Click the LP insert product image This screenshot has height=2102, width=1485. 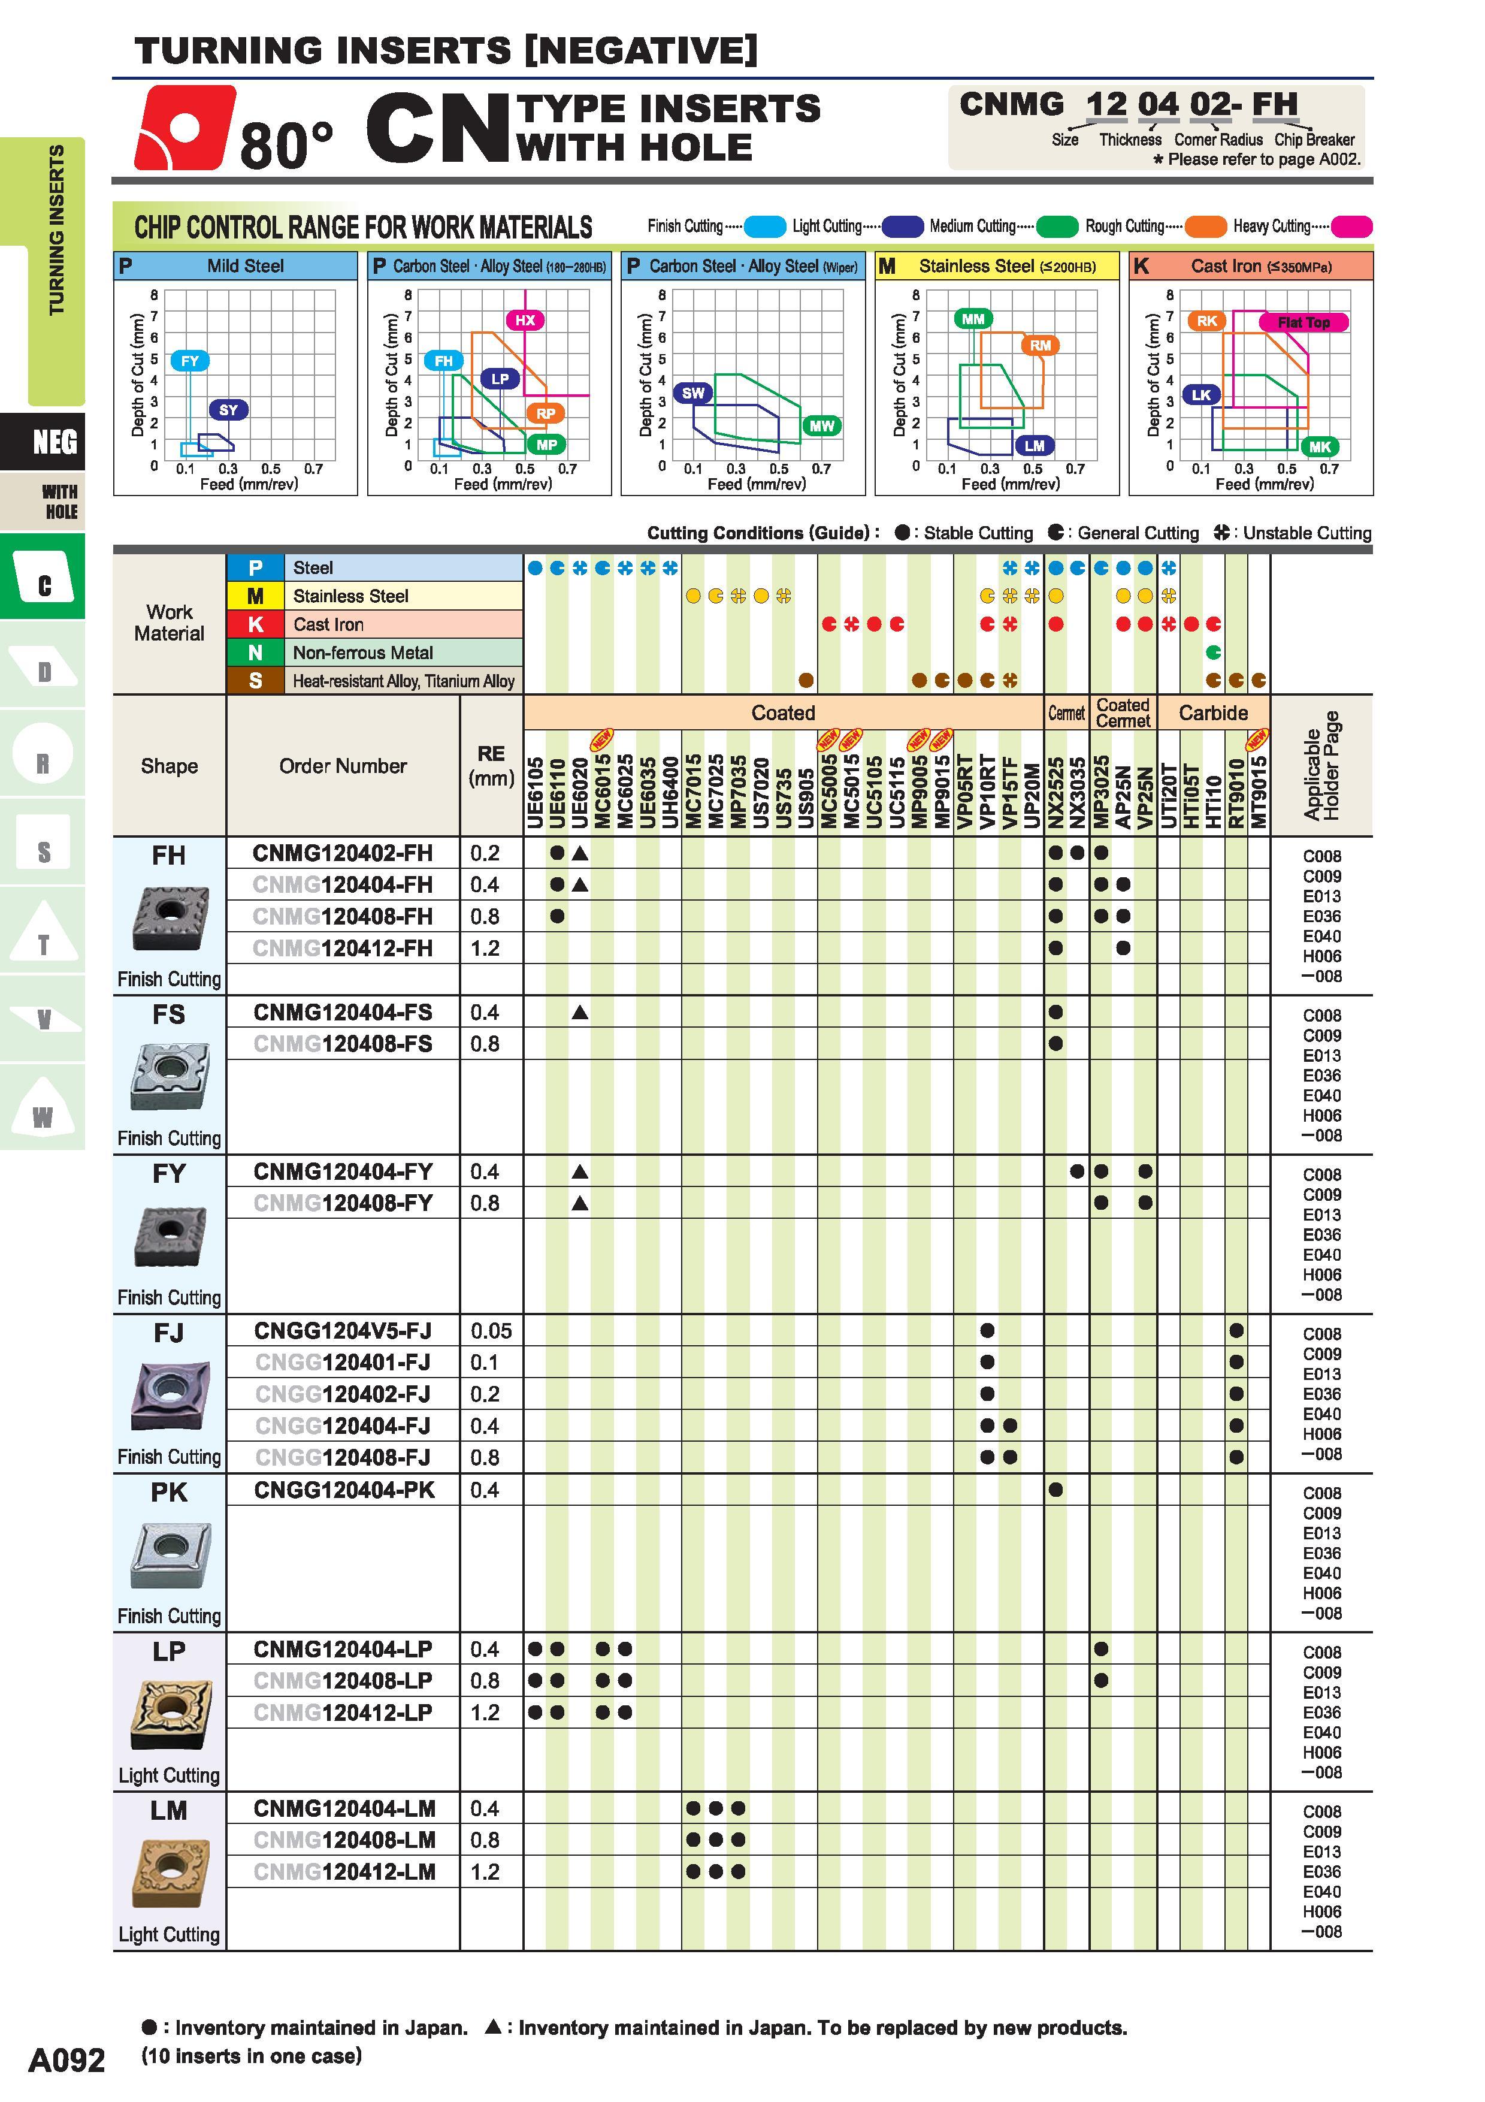tap(170, 1715)
